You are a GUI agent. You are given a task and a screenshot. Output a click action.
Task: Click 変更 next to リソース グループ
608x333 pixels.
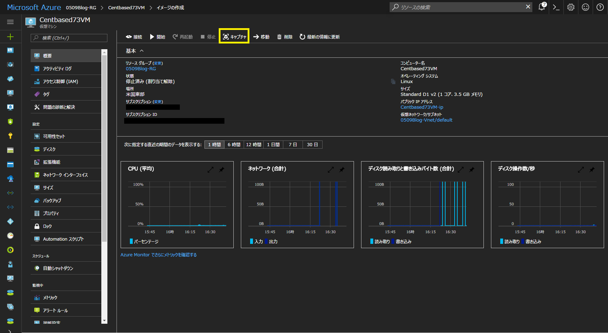pyautogui.click(x=158, y=63)
